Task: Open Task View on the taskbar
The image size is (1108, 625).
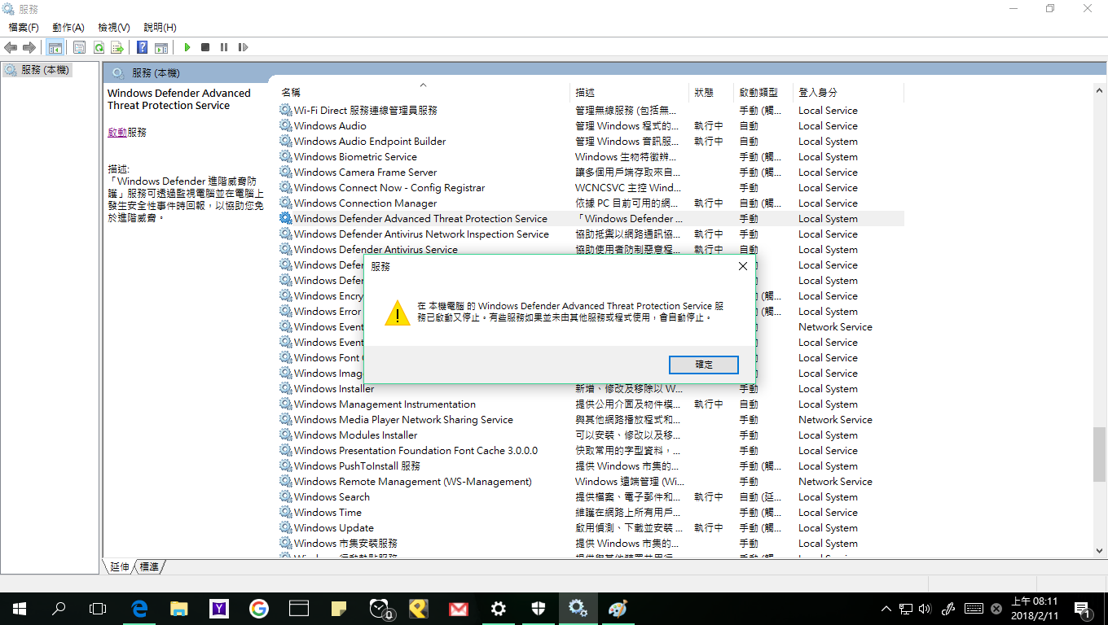Action: (98, 609)
